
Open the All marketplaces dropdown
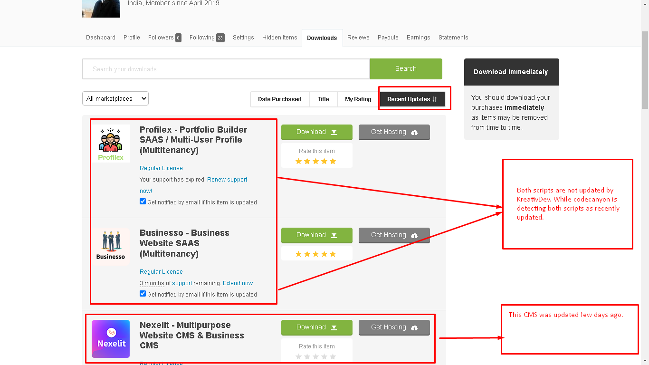[x=115, y=98]
